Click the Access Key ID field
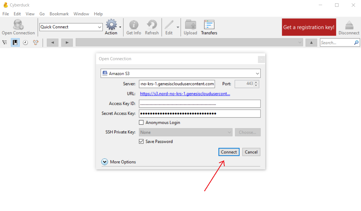Screen dimensions: 361x211 click(x=200, y=104)
